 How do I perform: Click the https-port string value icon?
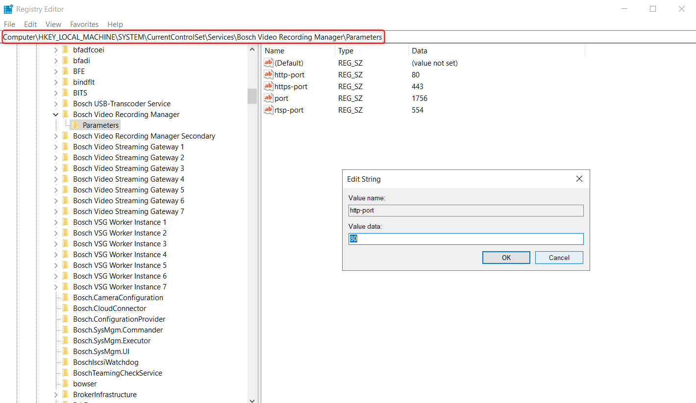[268, 86]
